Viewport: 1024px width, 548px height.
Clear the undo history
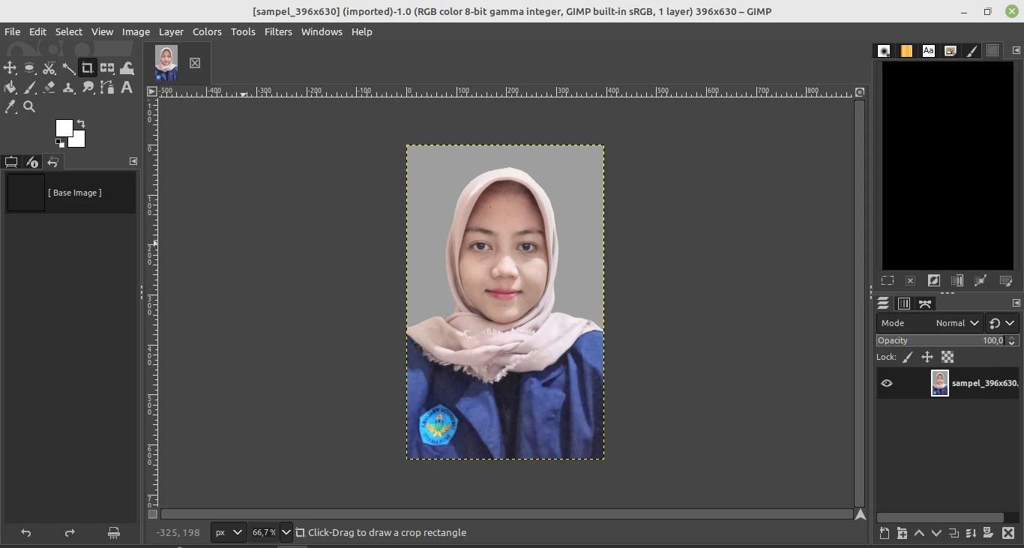click(x=114, y=533)
